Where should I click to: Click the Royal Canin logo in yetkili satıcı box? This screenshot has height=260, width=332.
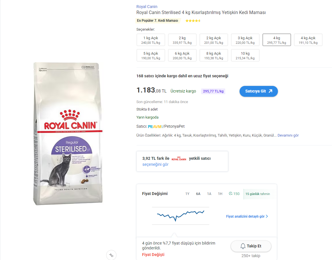click(x=179, y=159)
